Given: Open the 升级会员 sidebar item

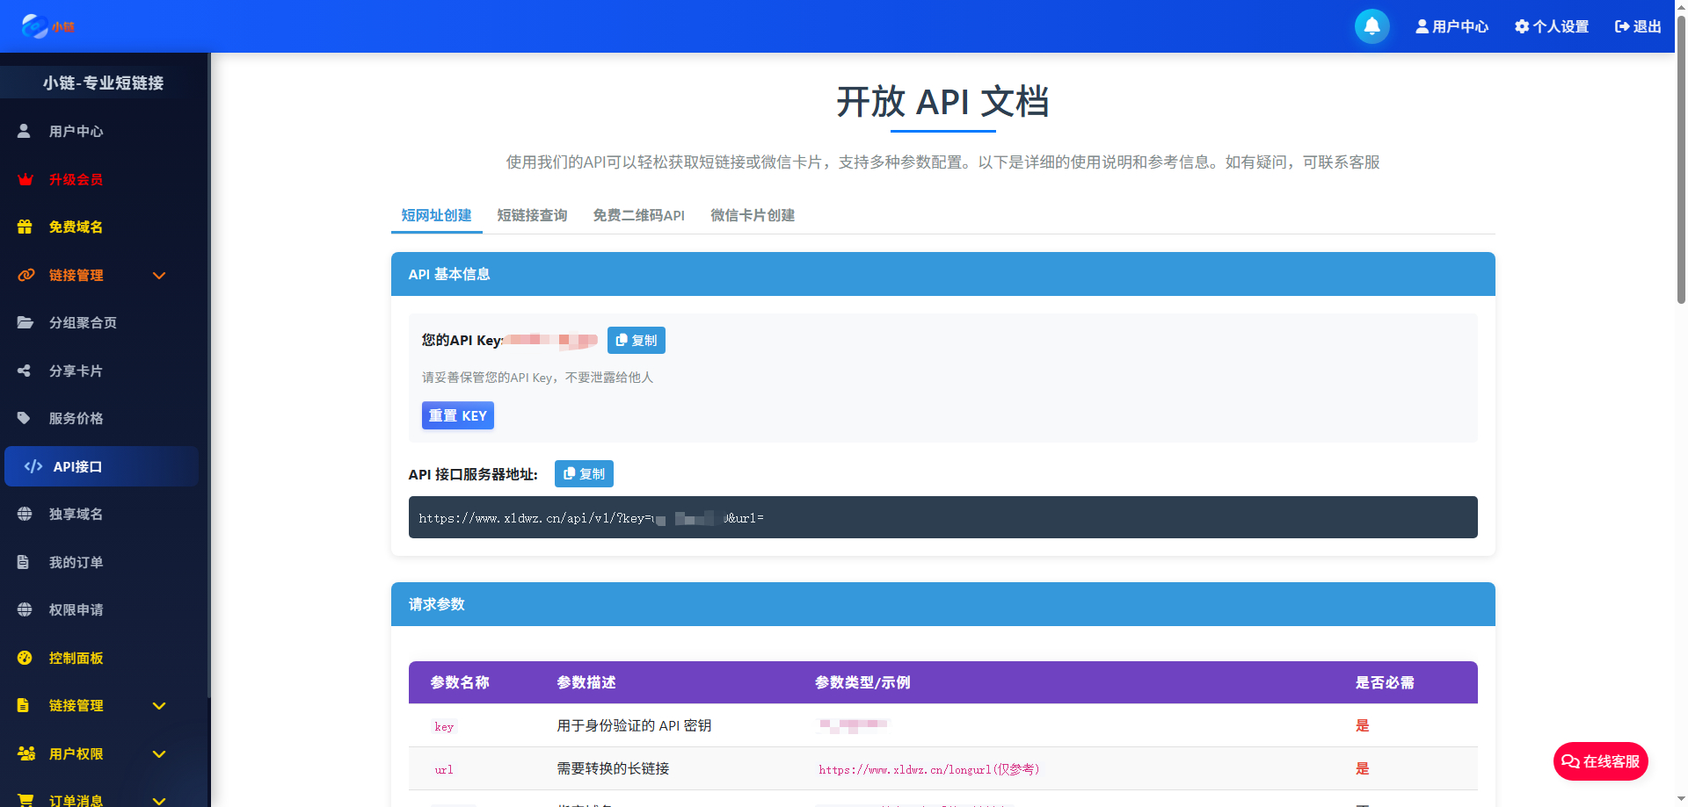Looking at the screenshot, I should click(x=76, y=179).
